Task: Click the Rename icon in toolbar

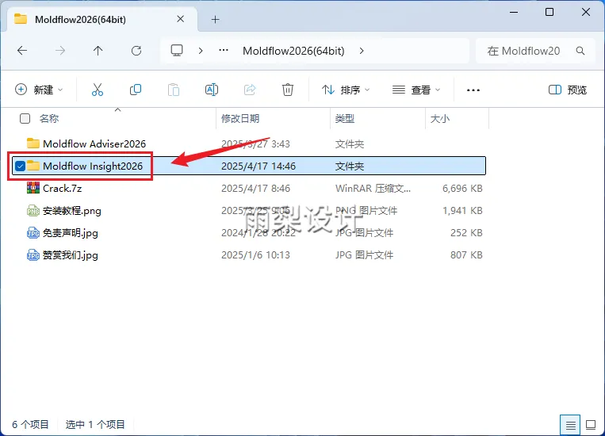Action: tap(212, 90)
